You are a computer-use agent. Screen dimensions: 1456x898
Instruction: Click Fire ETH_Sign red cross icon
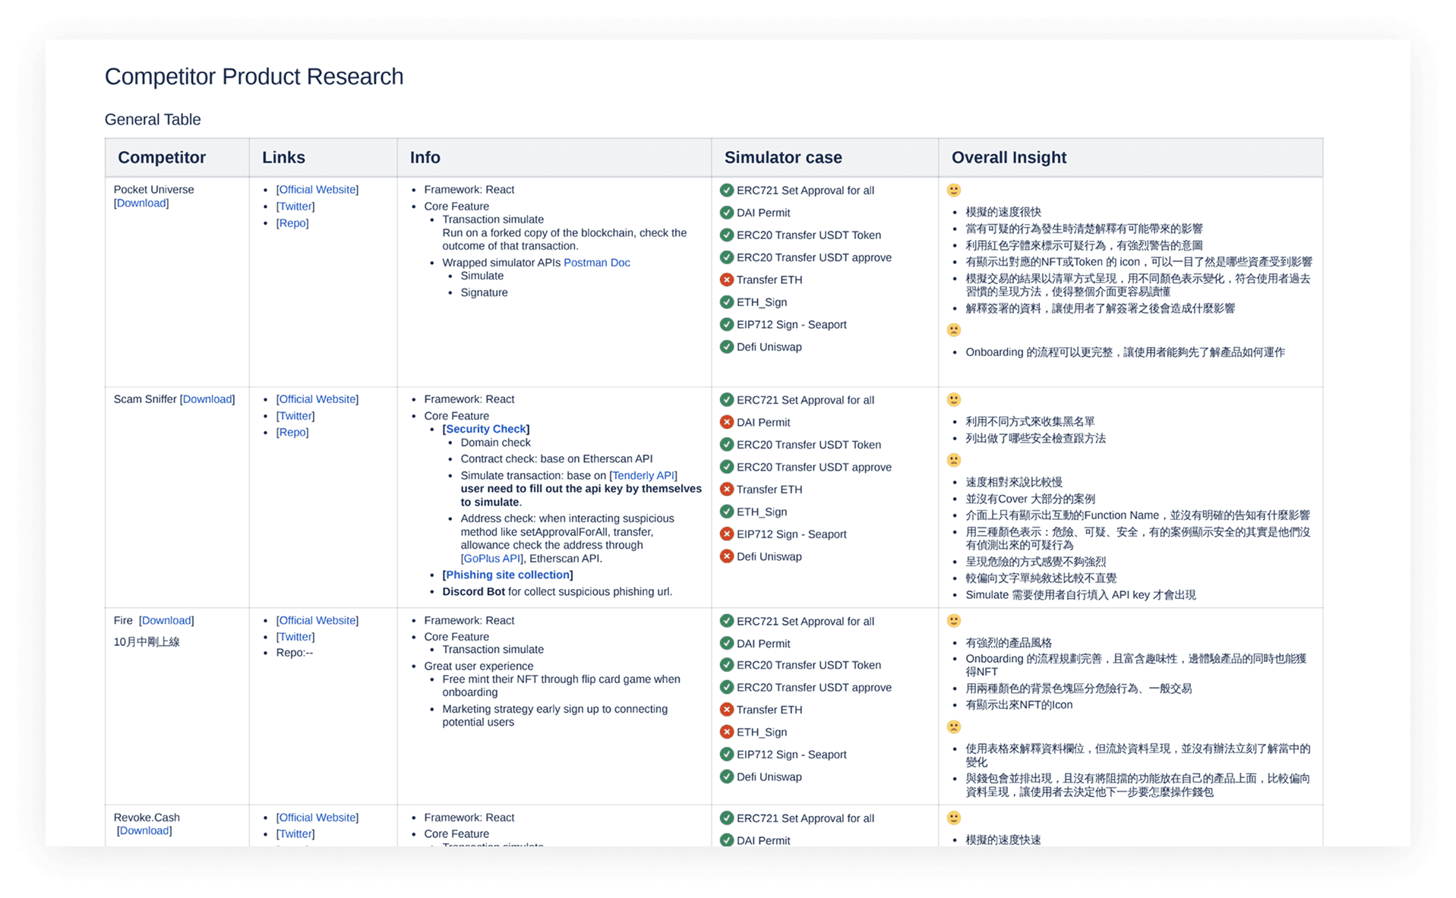coord(727,733)
